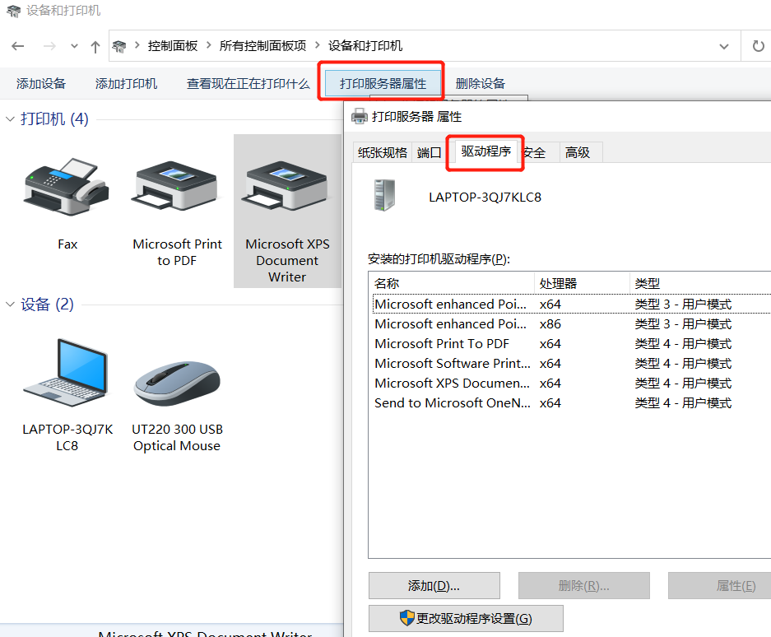Select Microsoft Software Print... driver row
This screenshot has height=637, width=771.
[572, 363]
